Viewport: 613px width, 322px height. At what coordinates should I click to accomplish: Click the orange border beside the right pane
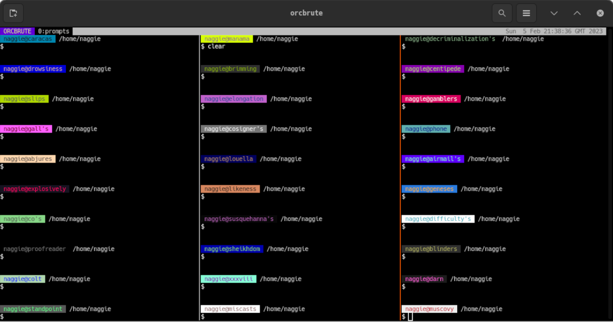click(x=400, y=177)
